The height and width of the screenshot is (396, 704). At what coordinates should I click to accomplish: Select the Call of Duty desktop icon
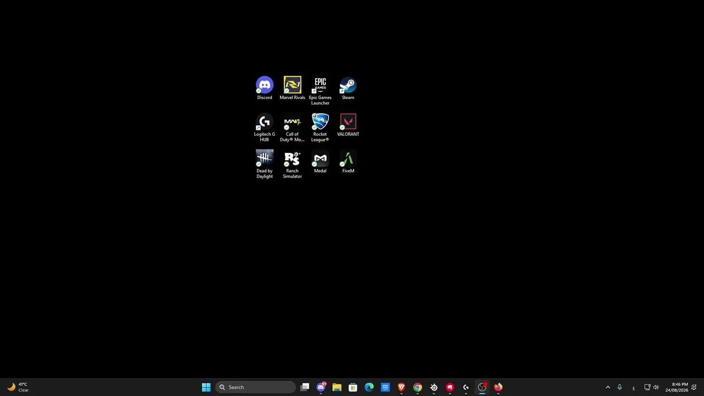pyautogui.click(x=292, y=128)
